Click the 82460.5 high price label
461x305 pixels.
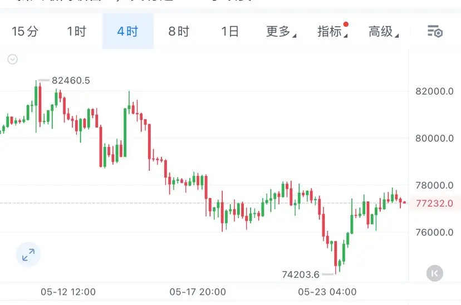click(71, 80)
